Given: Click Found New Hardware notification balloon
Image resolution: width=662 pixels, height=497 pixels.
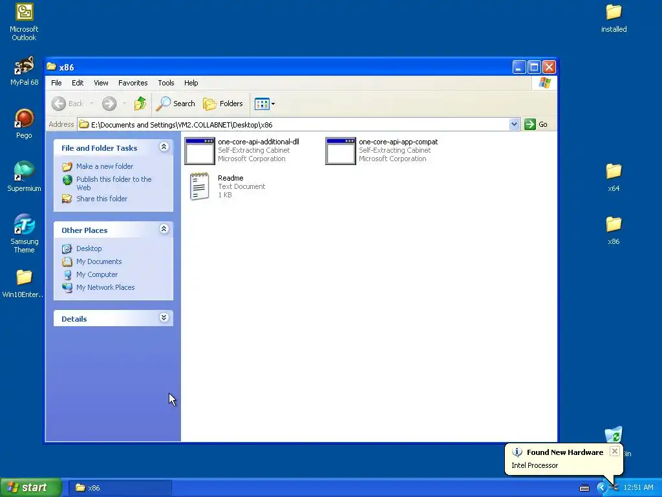Looking at the screenshot, I should (x=564, y=459).
